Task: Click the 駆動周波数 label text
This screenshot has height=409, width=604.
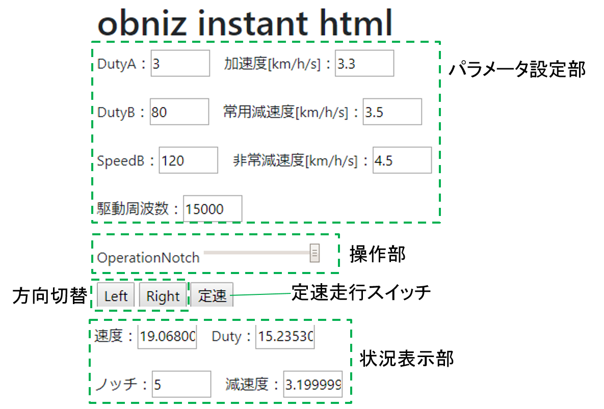Action: pos(133,209)
